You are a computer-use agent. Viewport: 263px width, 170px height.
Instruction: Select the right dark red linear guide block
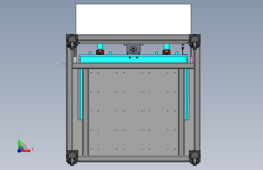pyautogui.click(x=167, y=52)
